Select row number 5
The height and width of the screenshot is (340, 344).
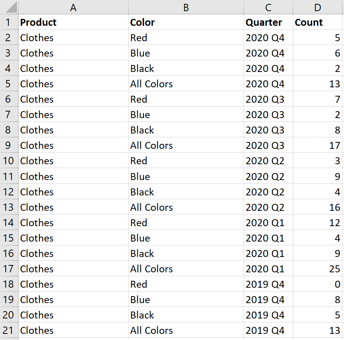coord(8,84)
